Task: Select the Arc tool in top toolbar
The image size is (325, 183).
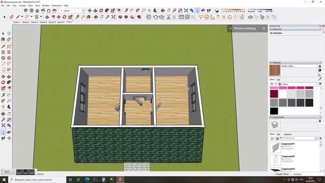Action: click(27, 17)
